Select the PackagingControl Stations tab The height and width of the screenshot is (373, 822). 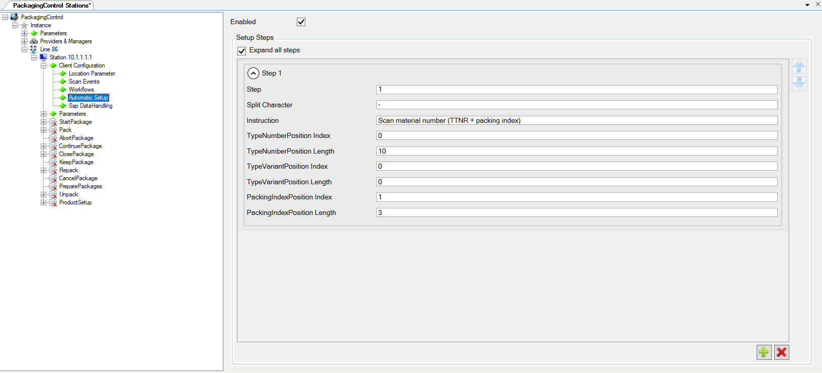click(x=52, y=6)
